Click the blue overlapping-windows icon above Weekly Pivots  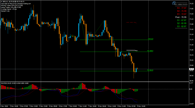pos(174,3)
